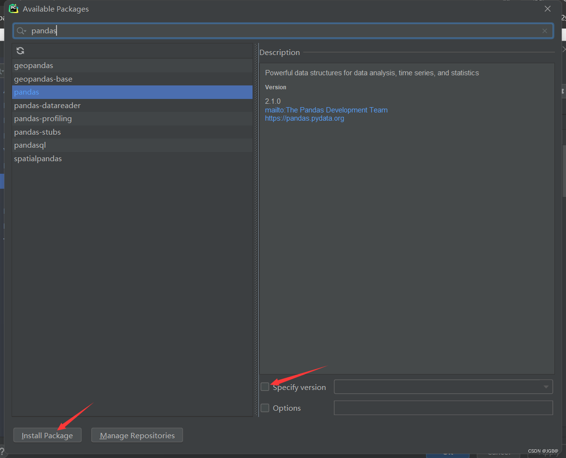Open the https://pandas.pydata.org link
The image size is (566, 458).
[x=305, y=118]
